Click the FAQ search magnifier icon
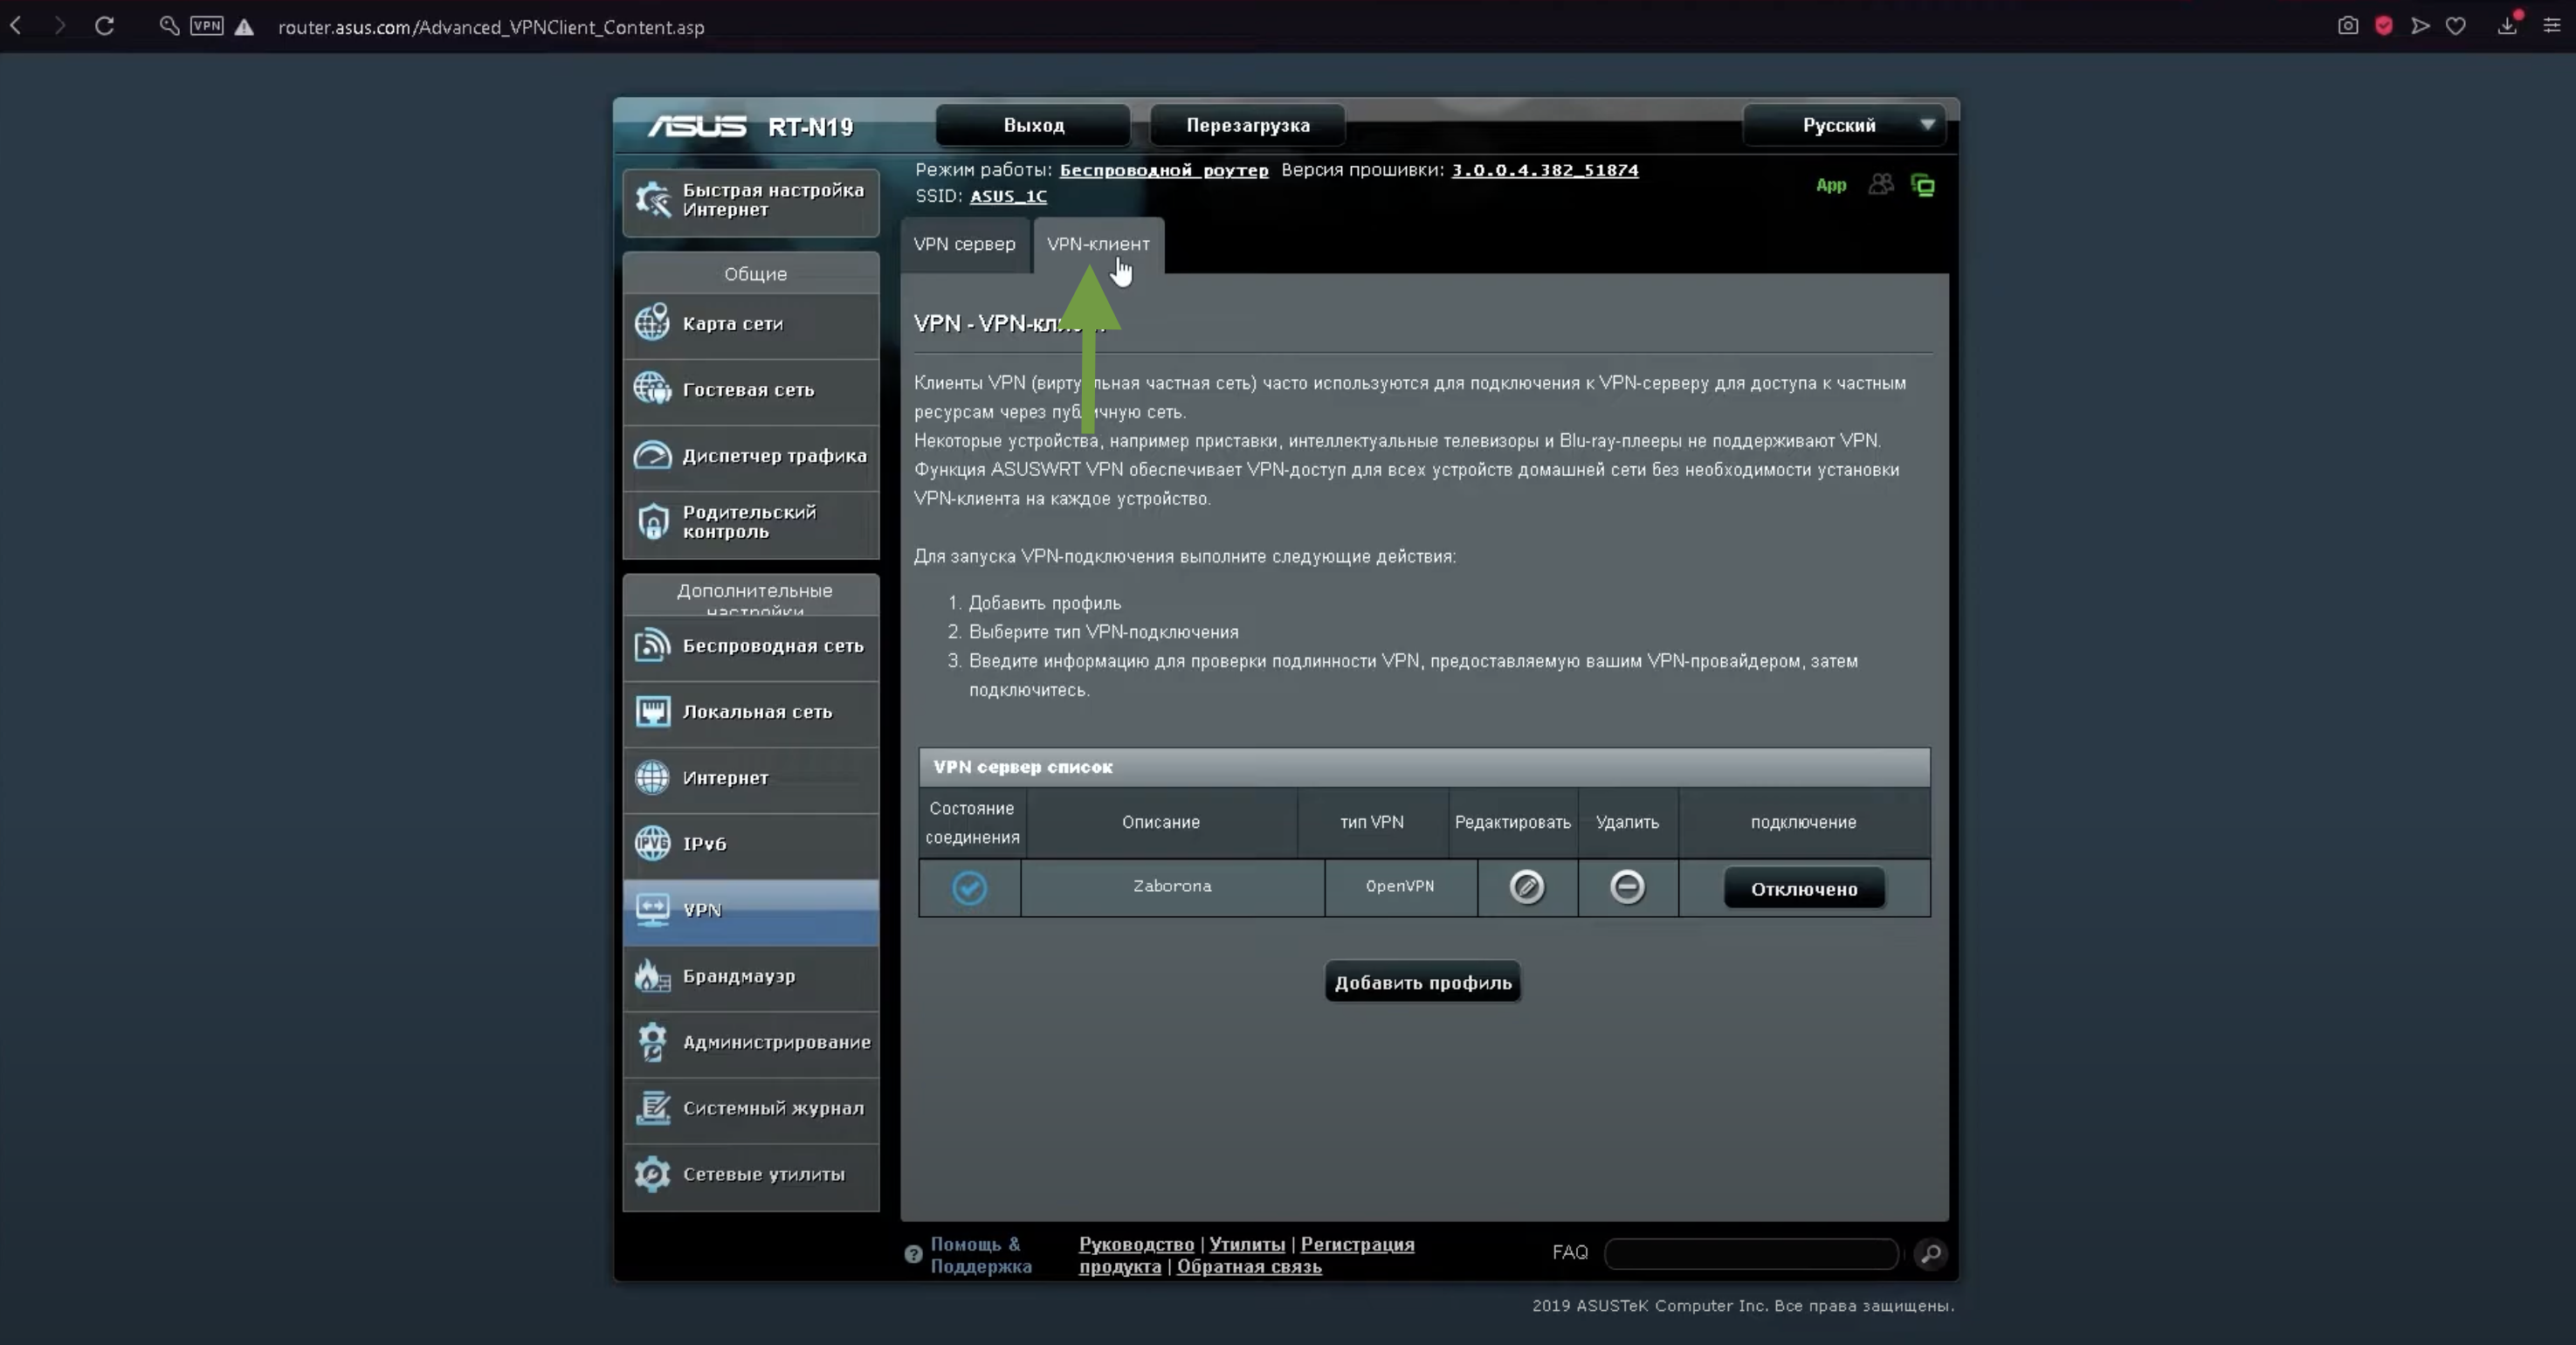Screen dimensions: 2576x1345 pyautogui.click(x=1931, y=1253)
